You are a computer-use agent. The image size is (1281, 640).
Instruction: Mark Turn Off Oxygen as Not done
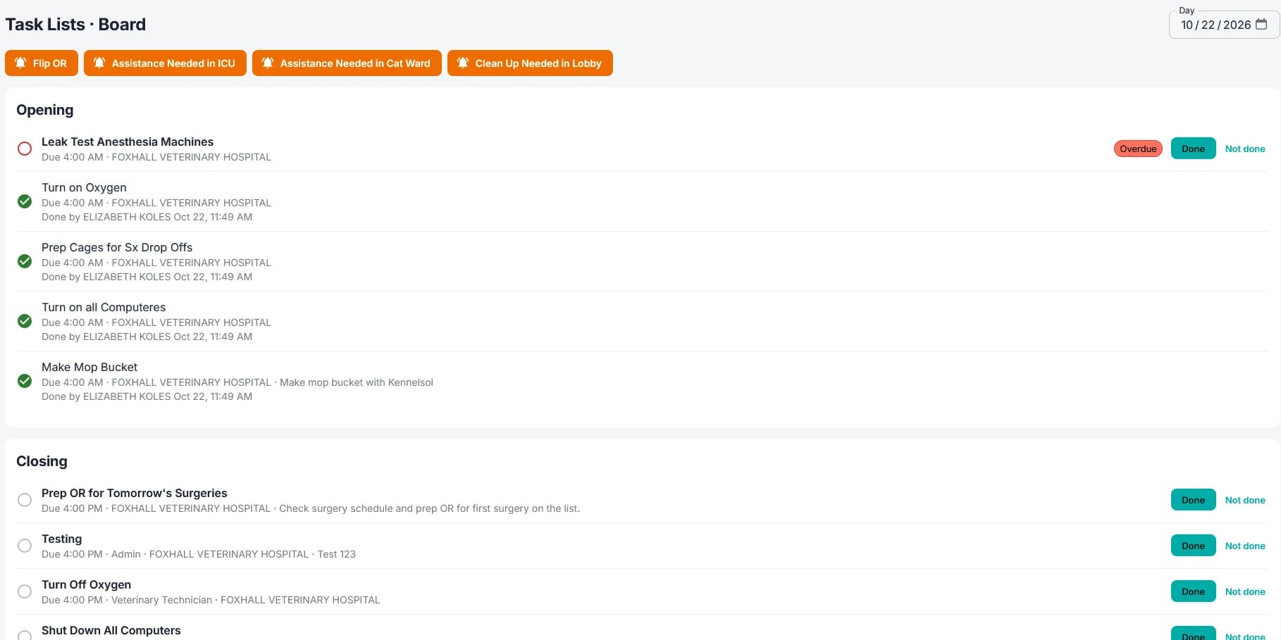pyautogui.click(x=1245, y=591)
